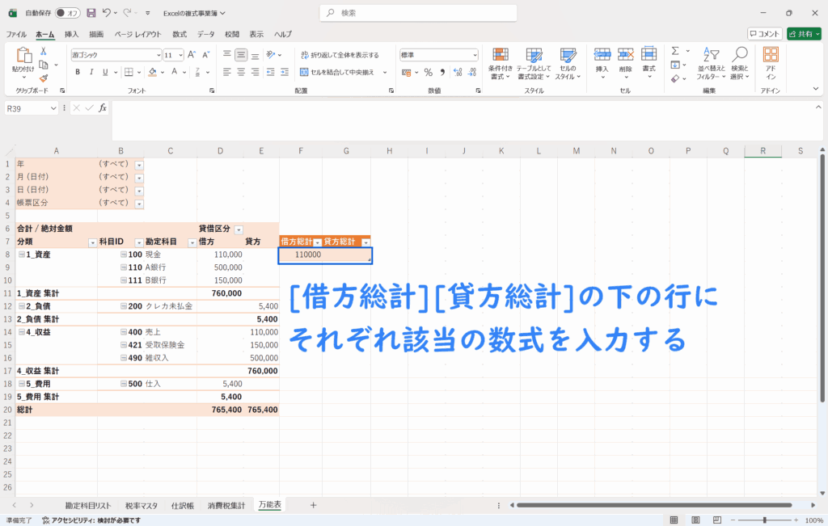Click the コメント button
The width and height of the screenshot is (828, 526).
764,34
